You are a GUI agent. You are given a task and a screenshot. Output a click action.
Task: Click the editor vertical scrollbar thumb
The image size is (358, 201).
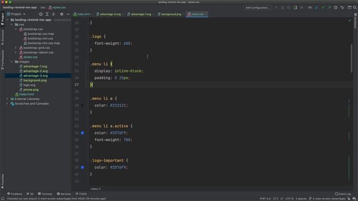coord(351,59)
